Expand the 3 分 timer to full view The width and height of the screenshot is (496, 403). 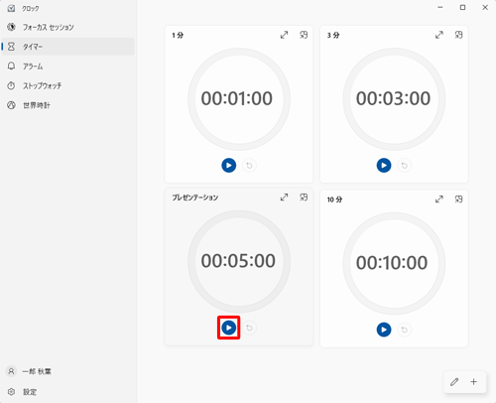pos(439,35)
